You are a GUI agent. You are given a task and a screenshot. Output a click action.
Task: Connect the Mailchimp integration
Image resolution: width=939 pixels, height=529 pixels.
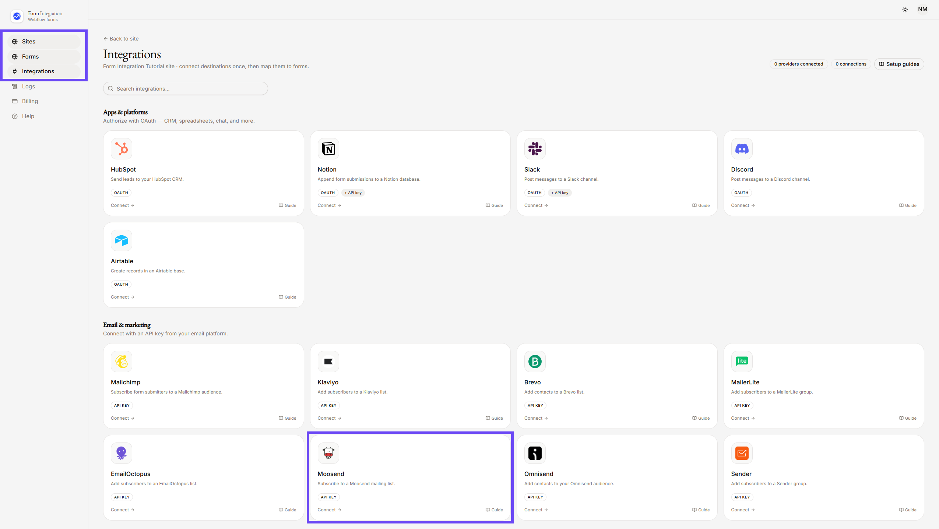123,418
